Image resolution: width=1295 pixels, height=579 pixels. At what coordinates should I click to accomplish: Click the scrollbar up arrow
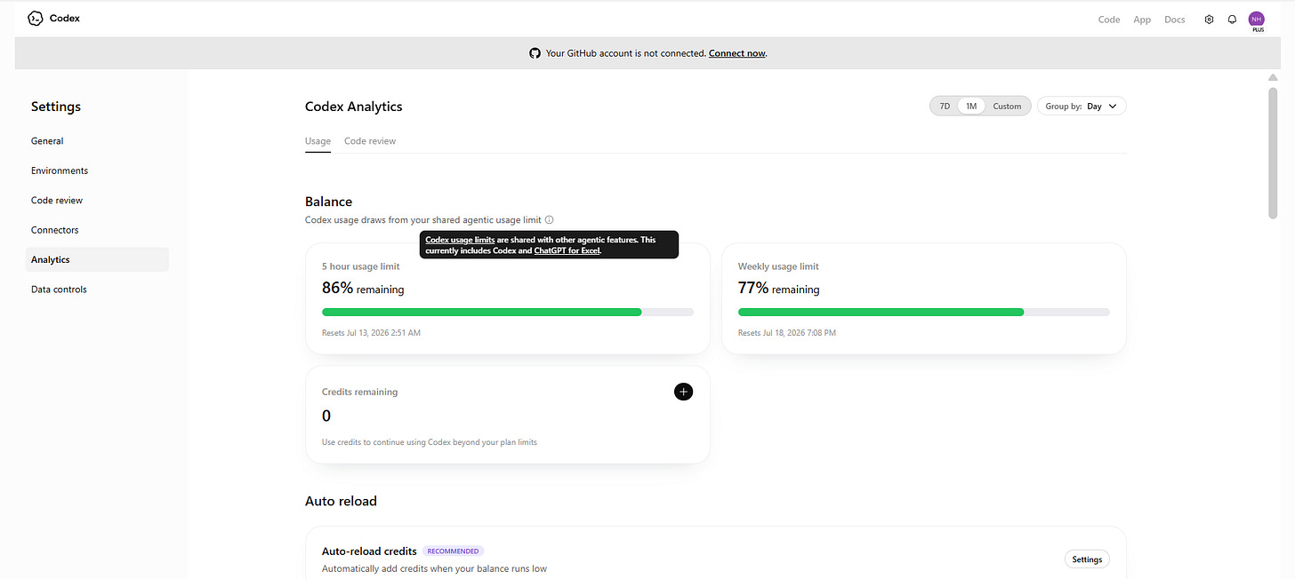[1273, 77]
